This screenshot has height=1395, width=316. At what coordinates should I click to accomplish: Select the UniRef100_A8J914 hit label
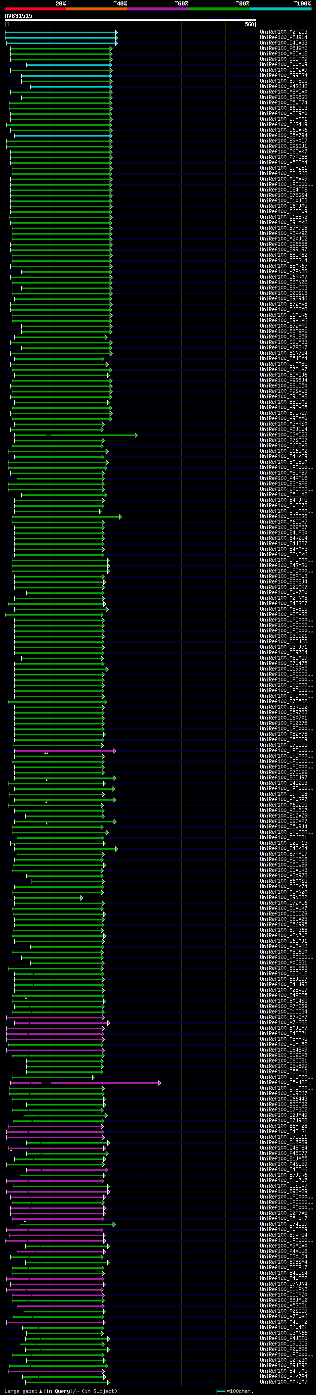coord(283,38)
